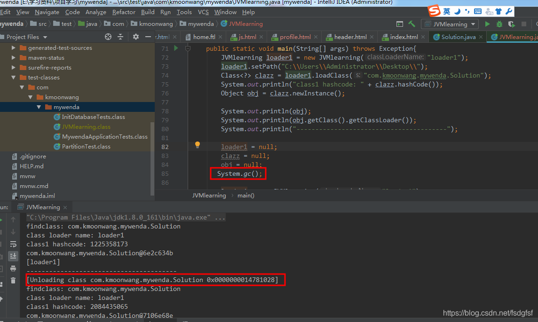Click the run gutter arrow at line 71
The width and height of the screenshot is (538, 322).
coord(176,48)
